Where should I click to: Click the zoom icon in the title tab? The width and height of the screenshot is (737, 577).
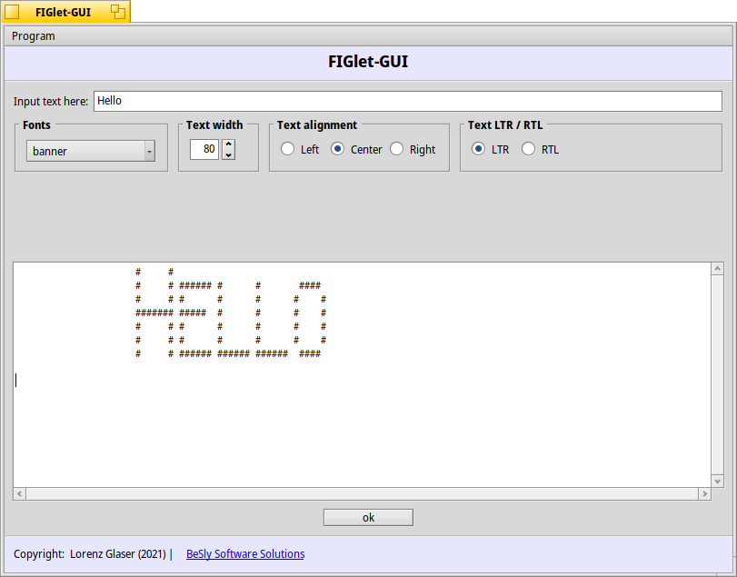[x=118, y=12]
